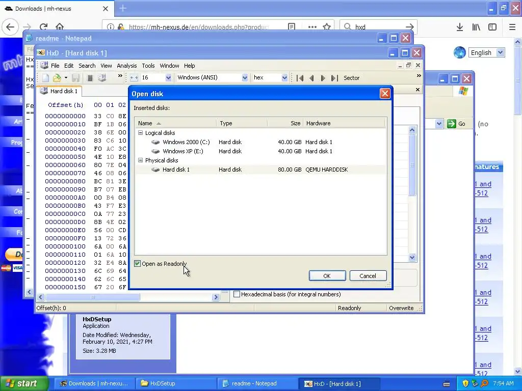Click the Go button in Explorer window

coord(457,124)
